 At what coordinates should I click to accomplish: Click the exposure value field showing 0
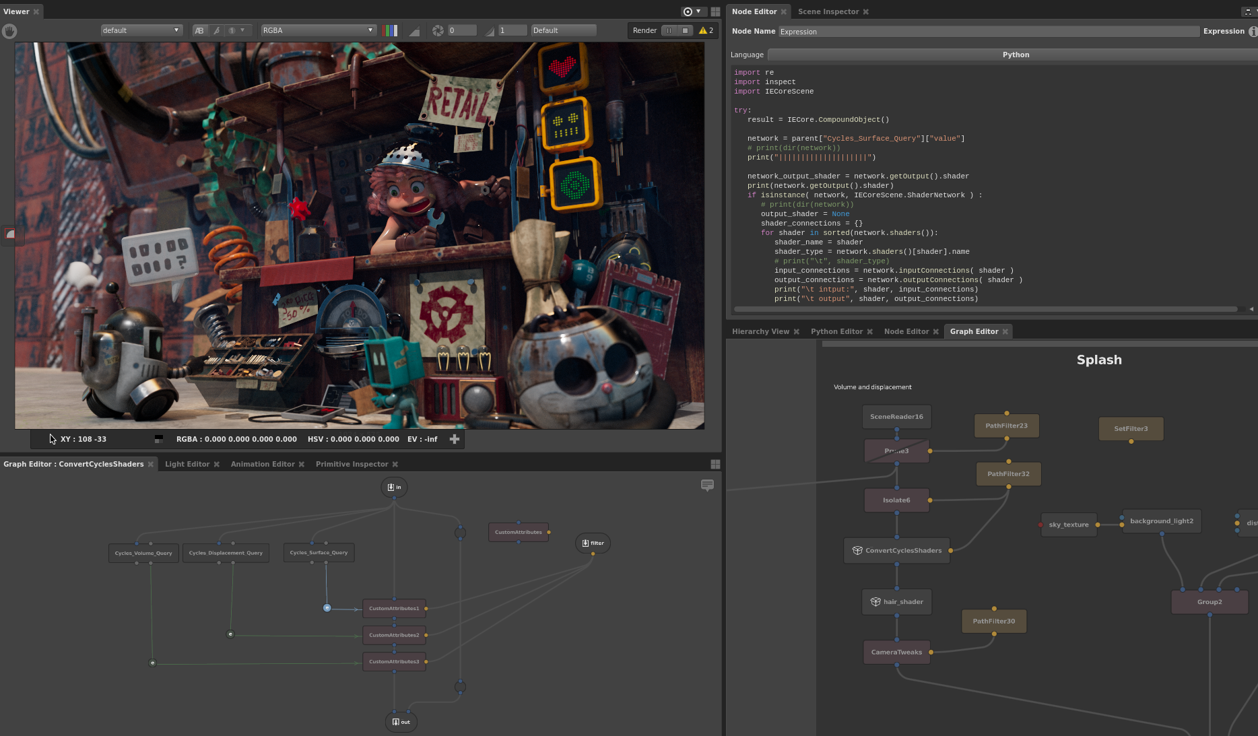point(462,30)
